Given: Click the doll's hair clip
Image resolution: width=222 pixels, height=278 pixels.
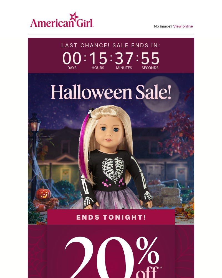Looking at the screenshot, I should click(91, 112).
